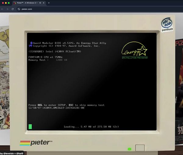The image size is (183, 155).
Task: Click the green blinking cursor block
Action: [x=30, y=127]
